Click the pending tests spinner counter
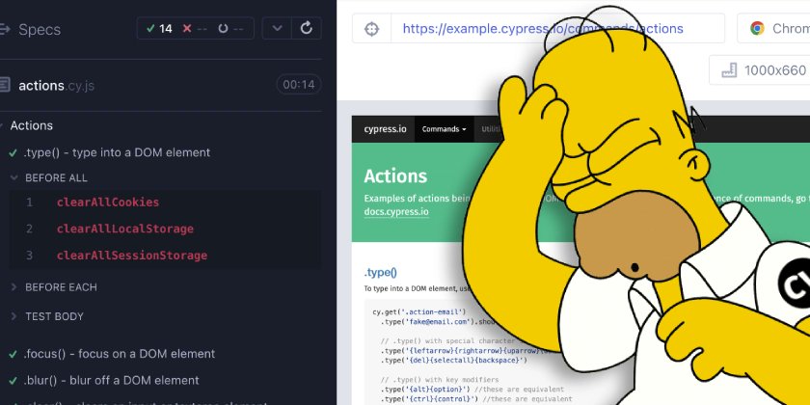 click(230, 28)
